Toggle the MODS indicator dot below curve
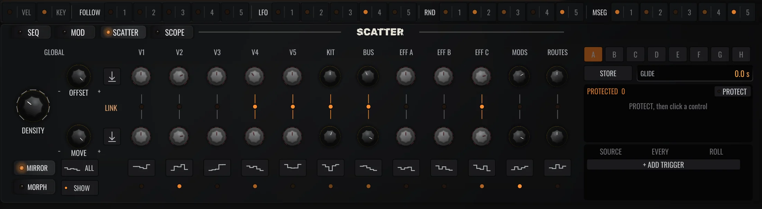 click(520, 186)
